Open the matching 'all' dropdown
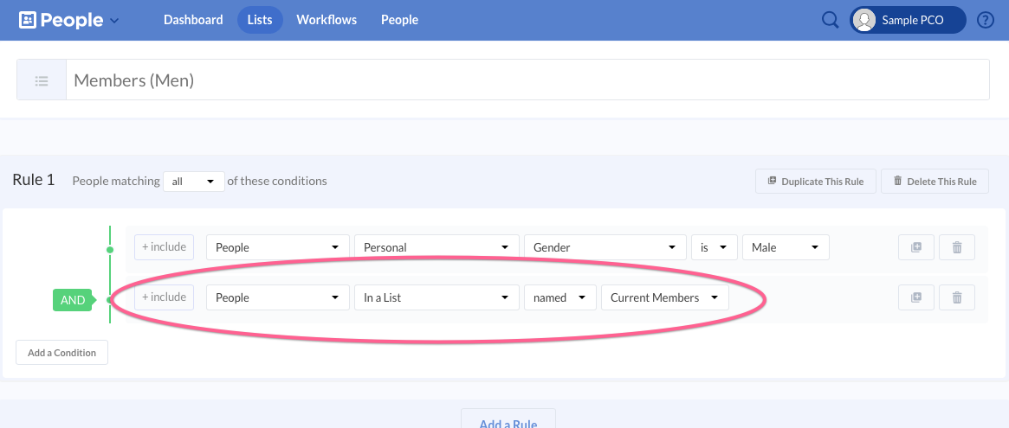The image size is (1009, 428). tap(193, 182)
